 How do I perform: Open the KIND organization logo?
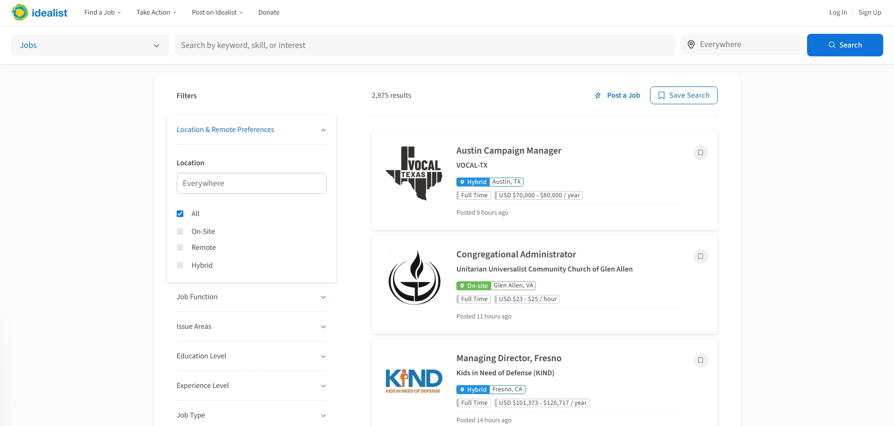tap(414, 380)
